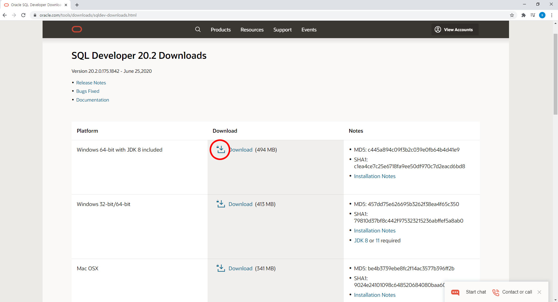This screenshot has width=558, height=302.
Task: Click the scrollbar up arrow
Action: click(x=555, y=23)
